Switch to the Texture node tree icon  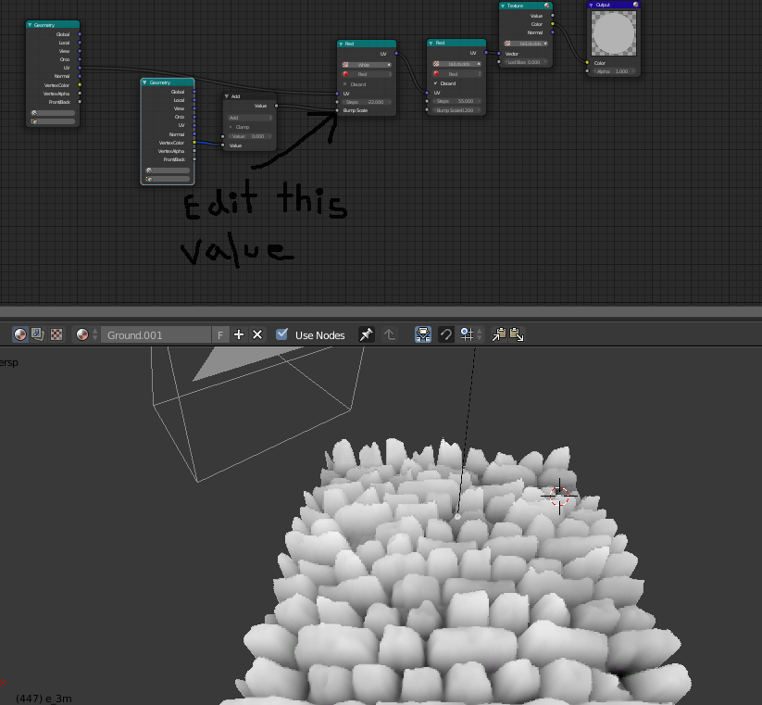[x=56, y=334]
